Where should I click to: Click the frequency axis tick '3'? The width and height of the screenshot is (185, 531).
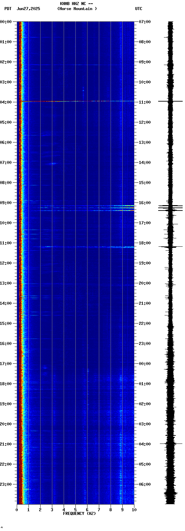52,510
